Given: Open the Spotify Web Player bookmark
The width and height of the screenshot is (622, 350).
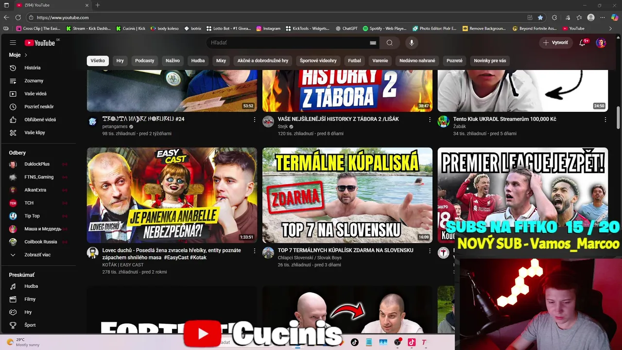Looking at the screenshot, I should pos(384,29).
